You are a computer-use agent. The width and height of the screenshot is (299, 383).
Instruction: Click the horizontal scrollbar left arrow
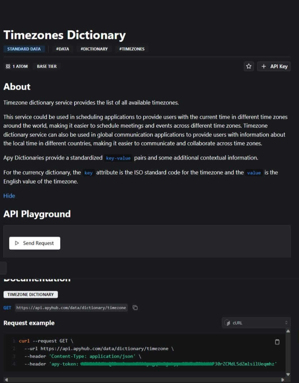[6, 380]
